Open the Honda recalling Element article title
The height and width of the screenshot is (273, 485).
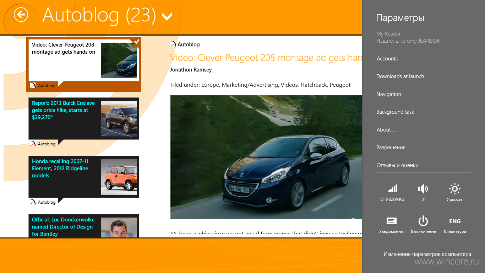(60, 168)
